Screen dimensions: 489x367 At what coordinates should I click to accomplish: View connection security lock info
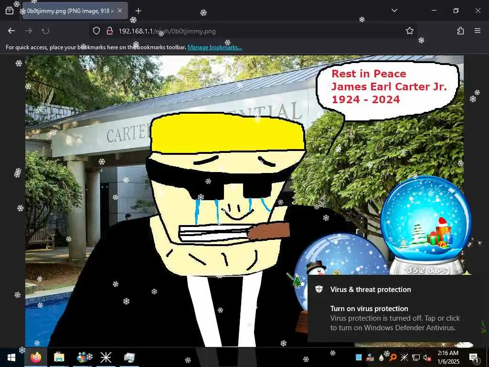(109, 31)
